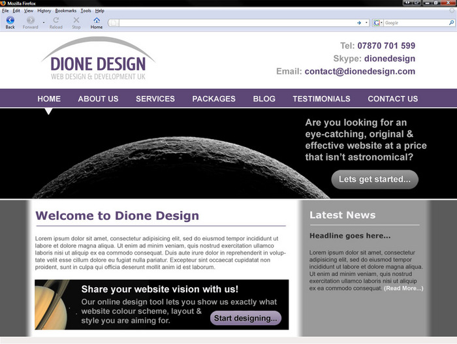
Task: Click 'Share your website vision with us!' text
Action: click(x=160, y=289)
